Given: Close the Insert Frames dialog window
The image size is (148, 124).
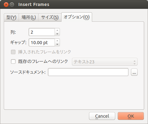Looking at the screenshot, I should 6,5.
